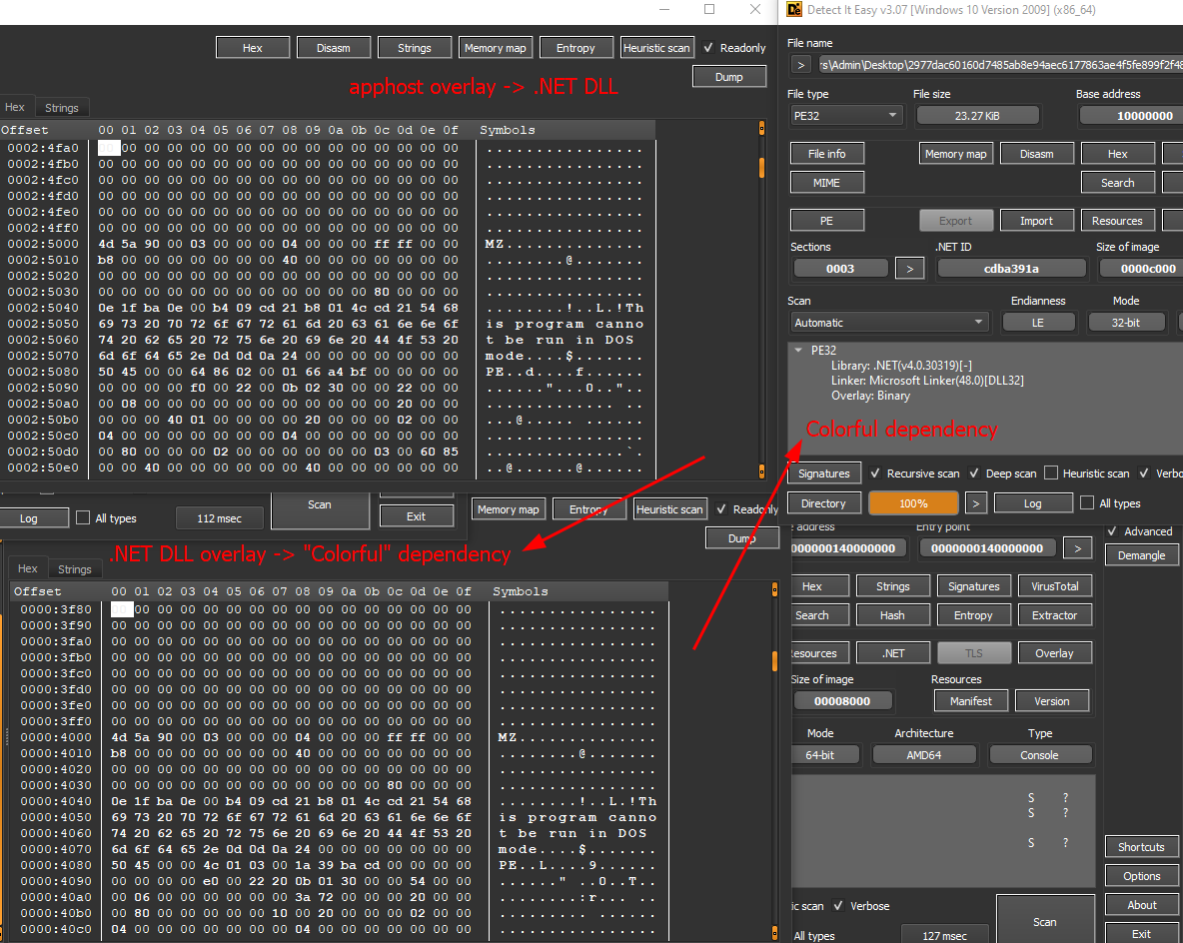Click Strings button between Disasm and Memory map
1183x943 pixels.
pyautogui.click(x=415, y=48)
